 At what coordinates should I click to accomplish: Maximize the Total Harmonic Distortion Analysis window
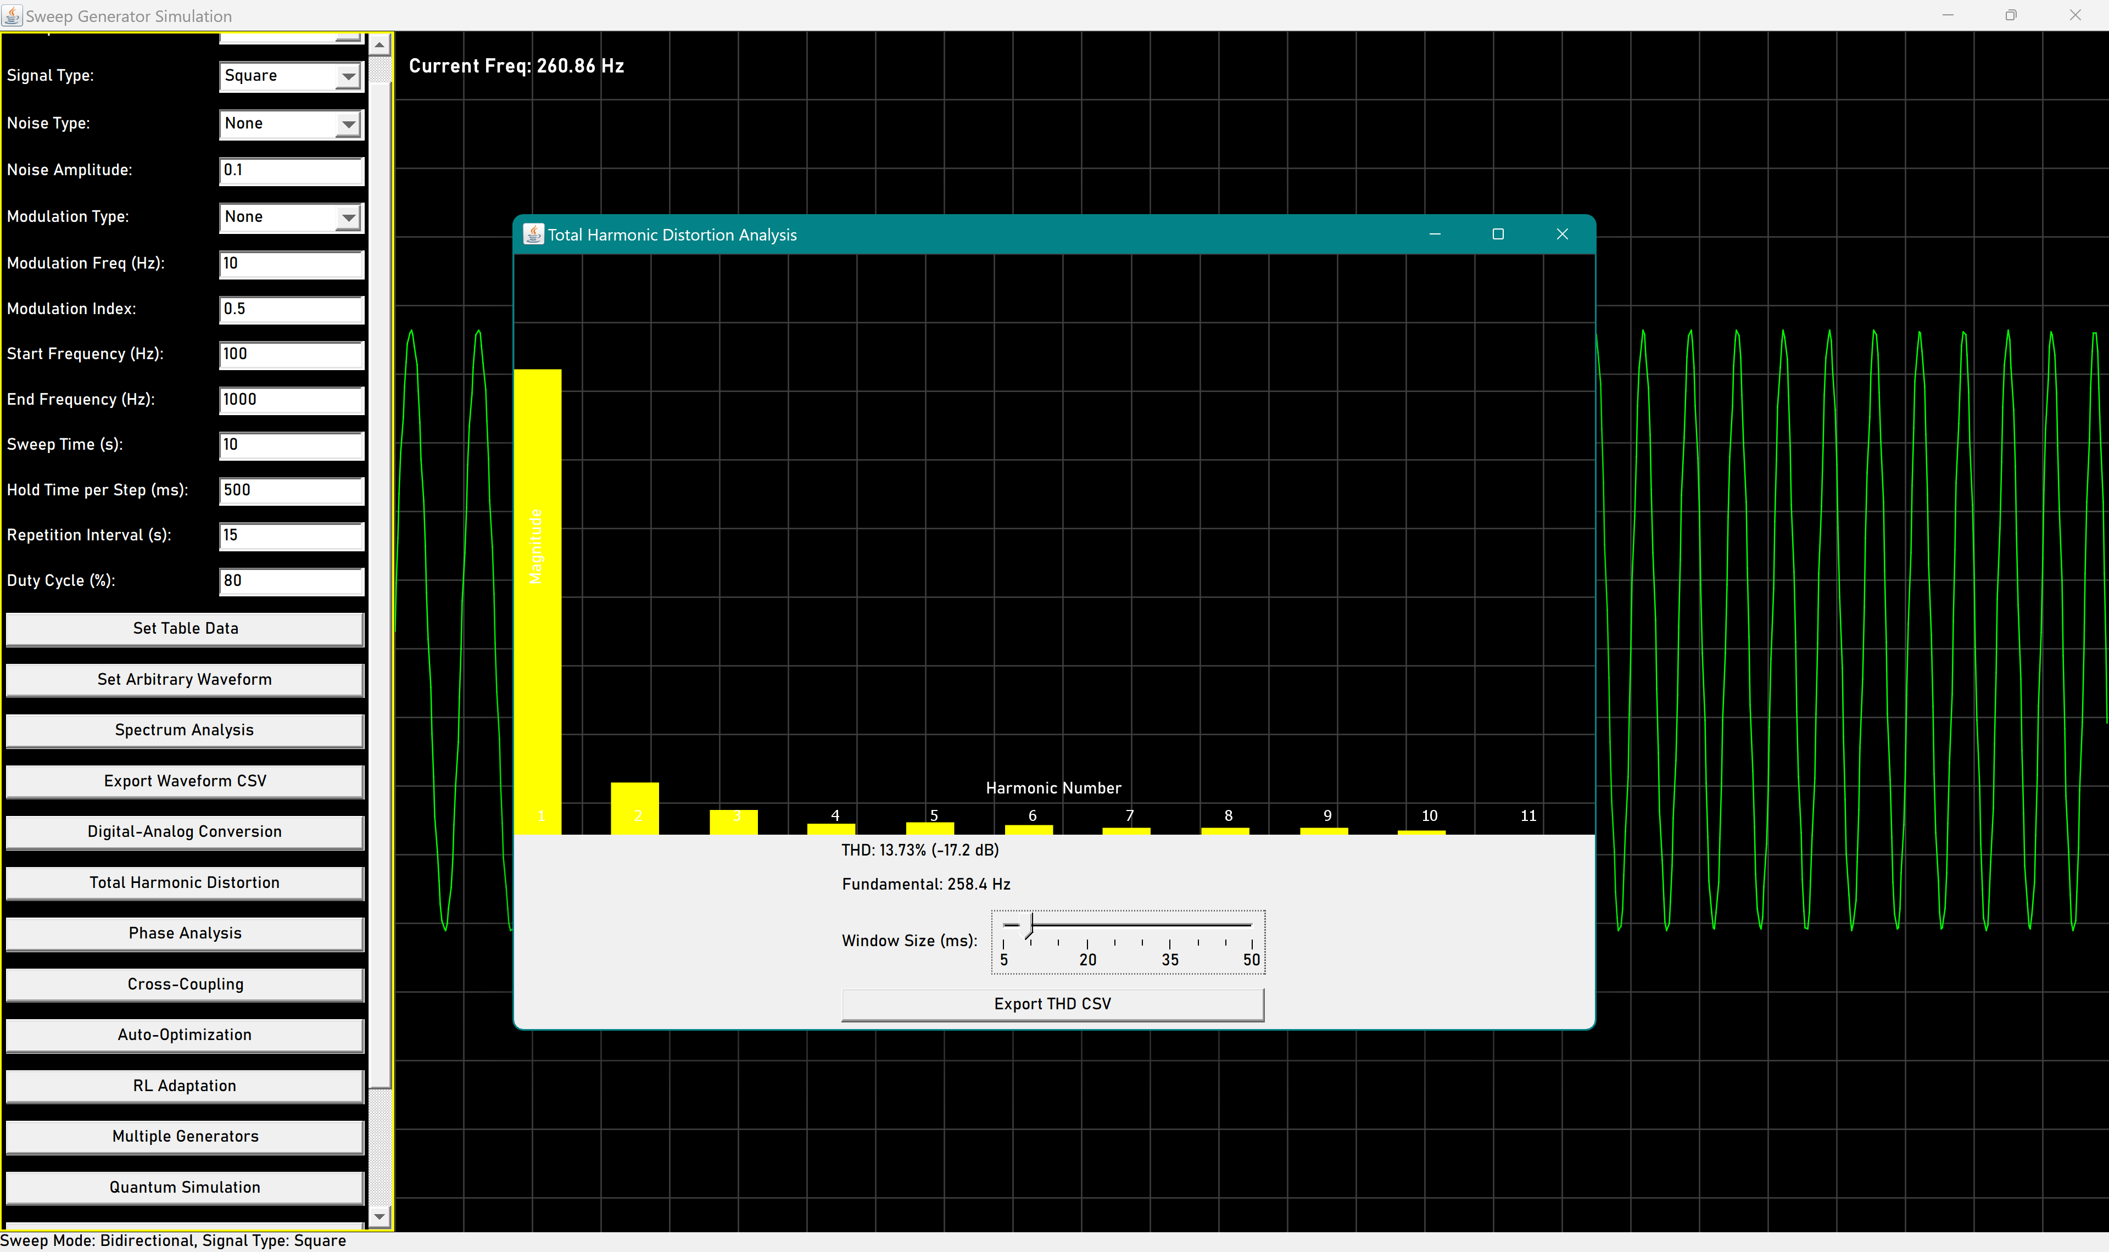[1498, 234]
